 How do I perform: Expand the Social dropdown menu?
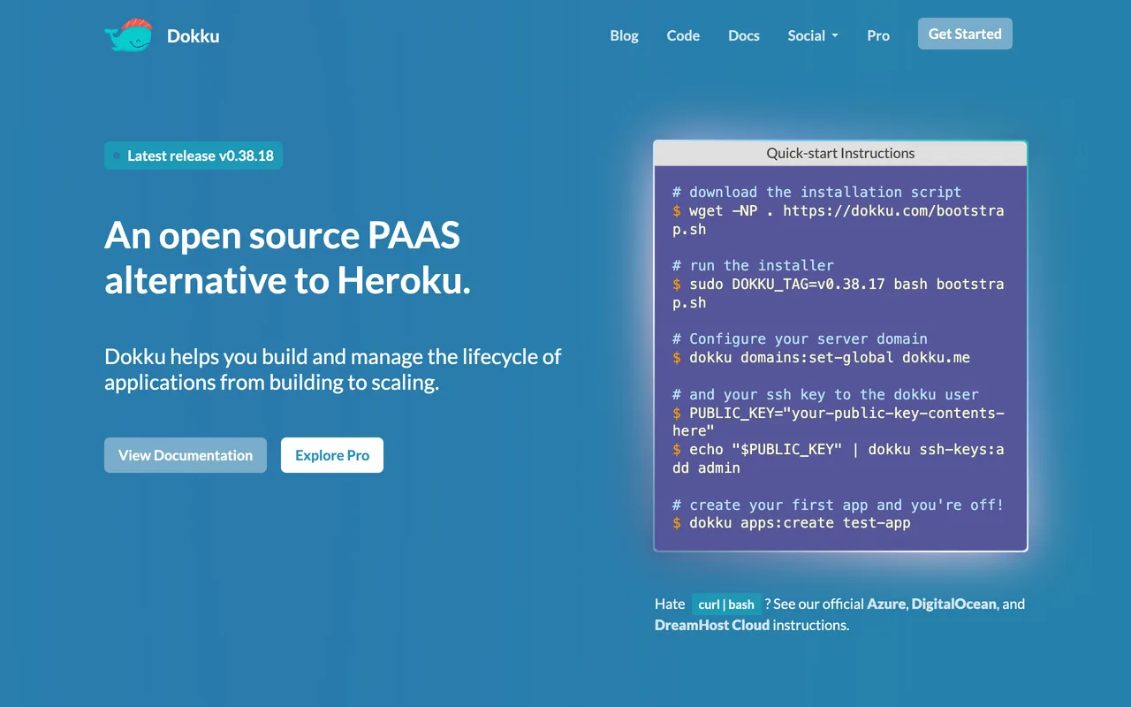(813, 35)
